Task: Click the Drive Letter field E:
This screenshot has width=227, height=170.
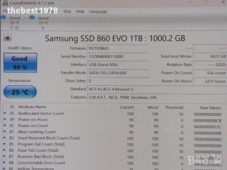Action: point(118,81)
